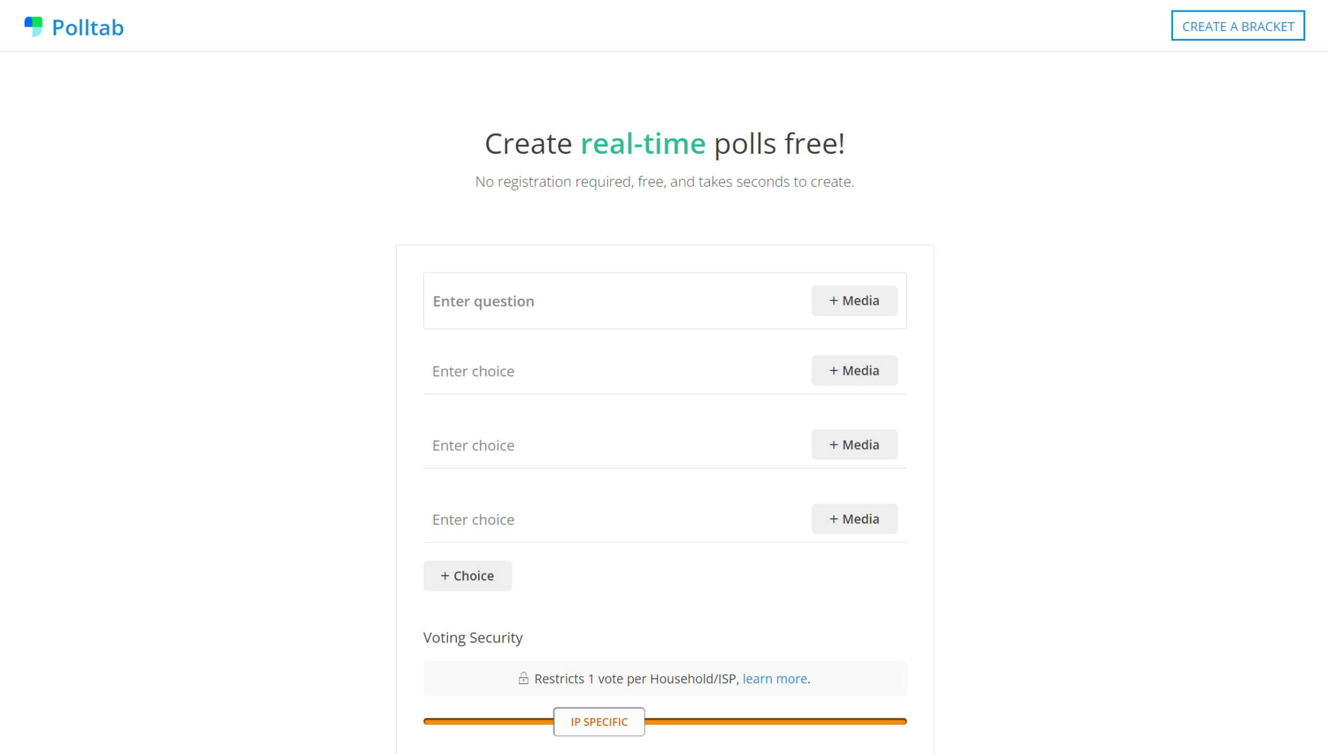Navigate home via the Polltab wordmark

pyautogui.click(x=89, y=27)
